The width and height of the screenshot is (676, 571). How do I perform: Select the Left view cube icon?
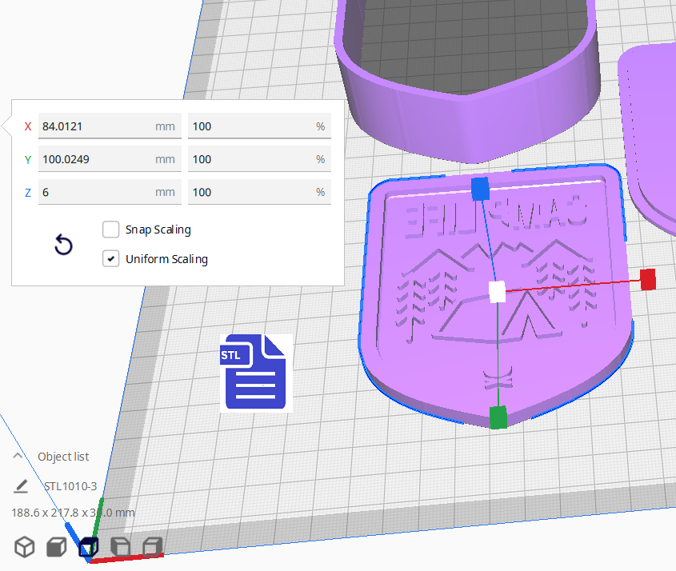pos(119,547)
